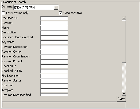Click into the Revision text field
Viewport: 140px width, 109px height.
point(54,23)
